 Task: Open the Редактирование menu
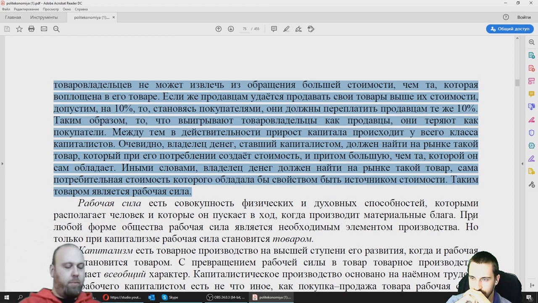pyautogui.click(x=26, y=9)
